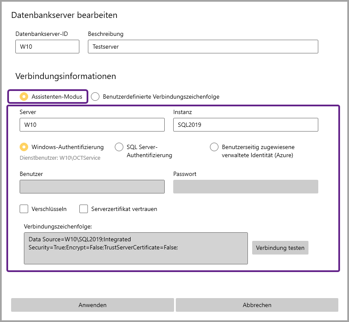This screenshot has height=322, width=349.
Task: Cancel the dialog with Abbrechen
Action: coord(257,305)
